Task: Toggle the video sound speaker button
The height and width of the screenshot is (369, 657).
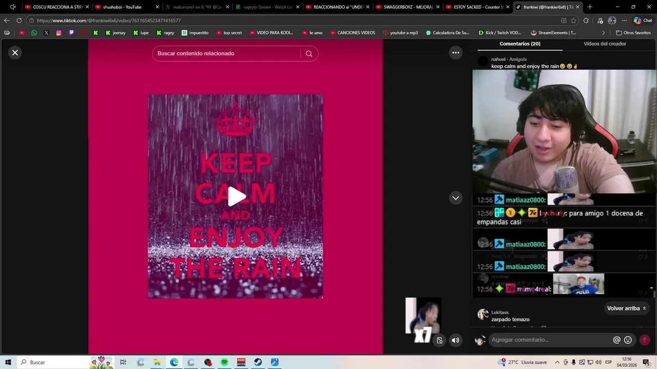Action: [x=455, y=340]
